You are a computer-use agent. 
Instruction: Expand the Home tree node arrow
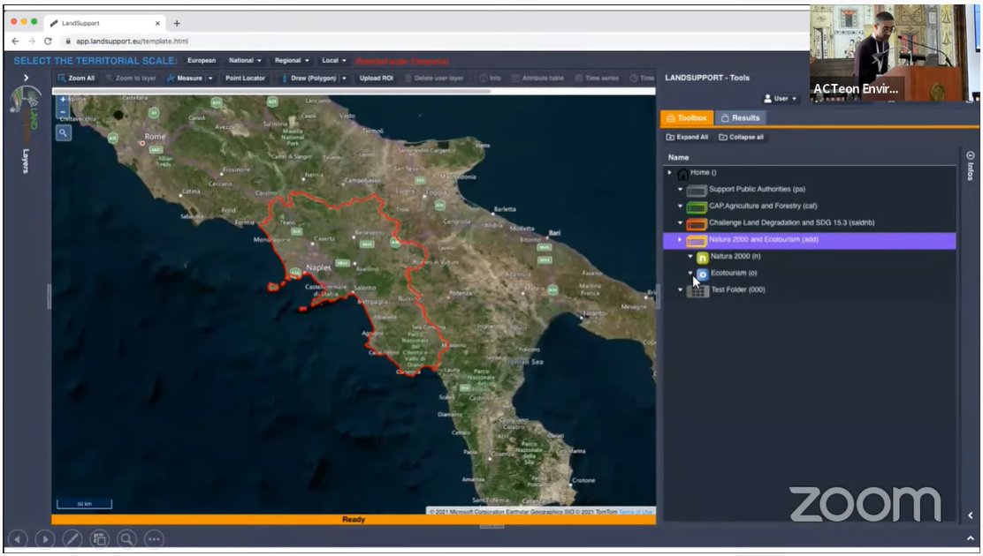(669, 172)
